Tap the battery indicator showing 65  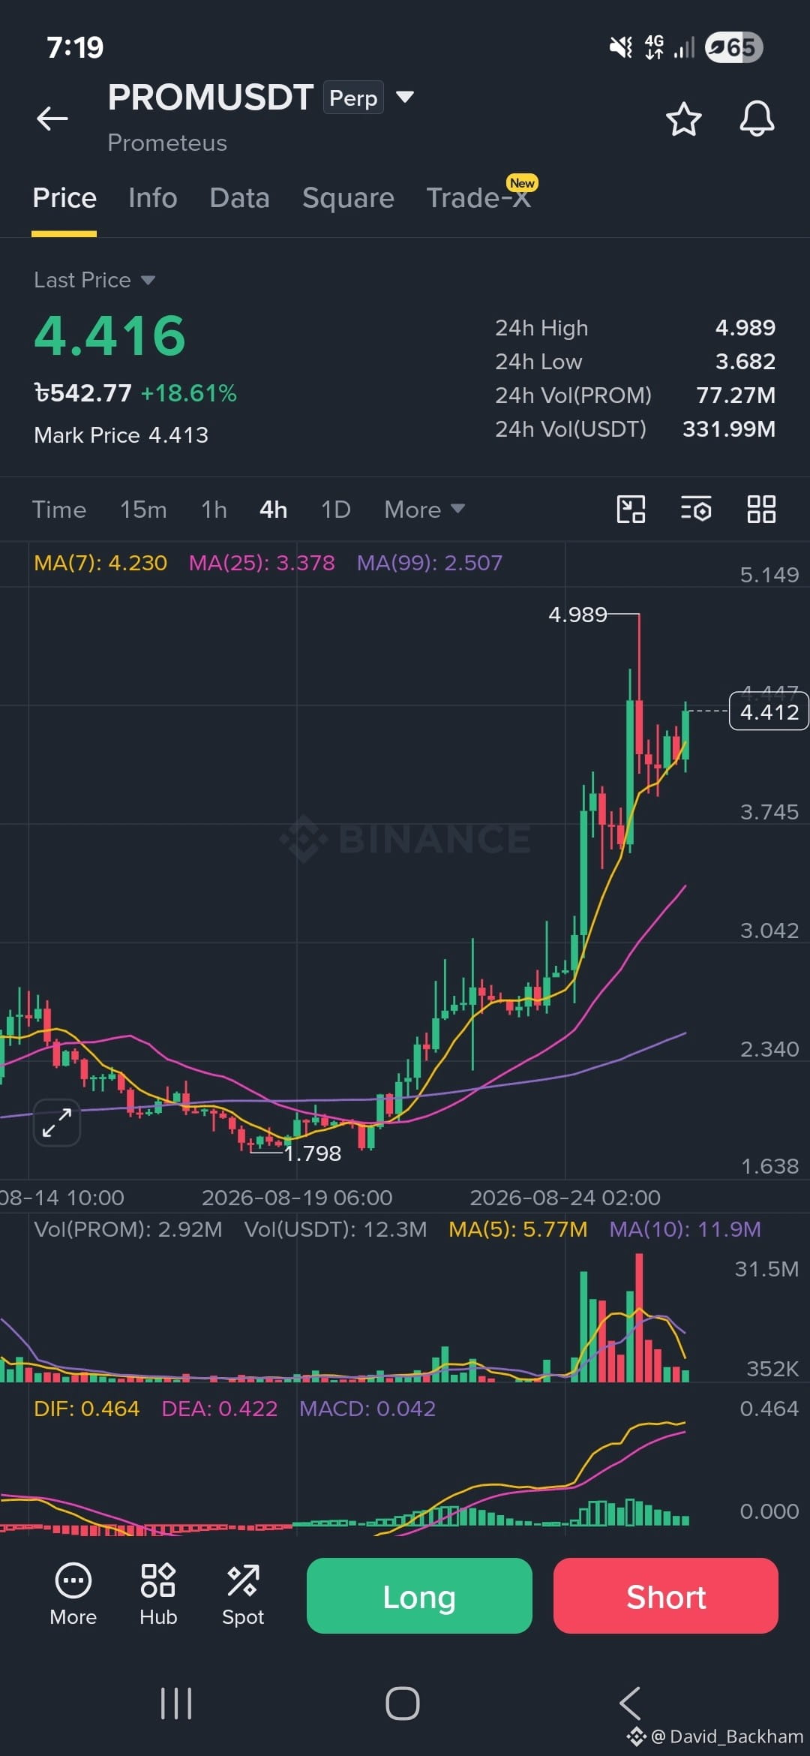[x=734, y=47]
